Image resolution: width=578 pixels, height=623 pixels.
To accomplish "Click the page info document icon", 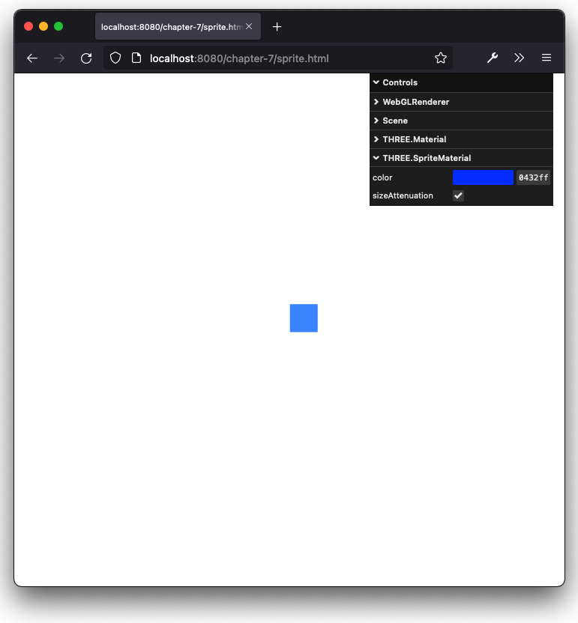I will 136,58.
